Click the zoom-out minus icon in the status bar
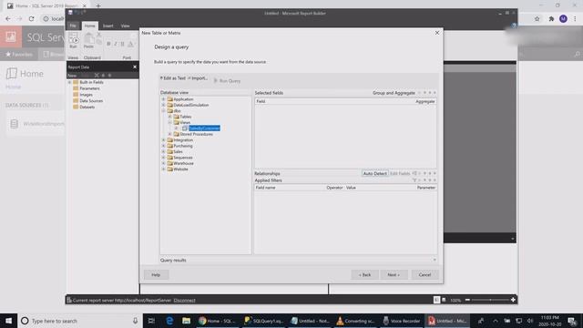583x328 pixels. point(467,300)
